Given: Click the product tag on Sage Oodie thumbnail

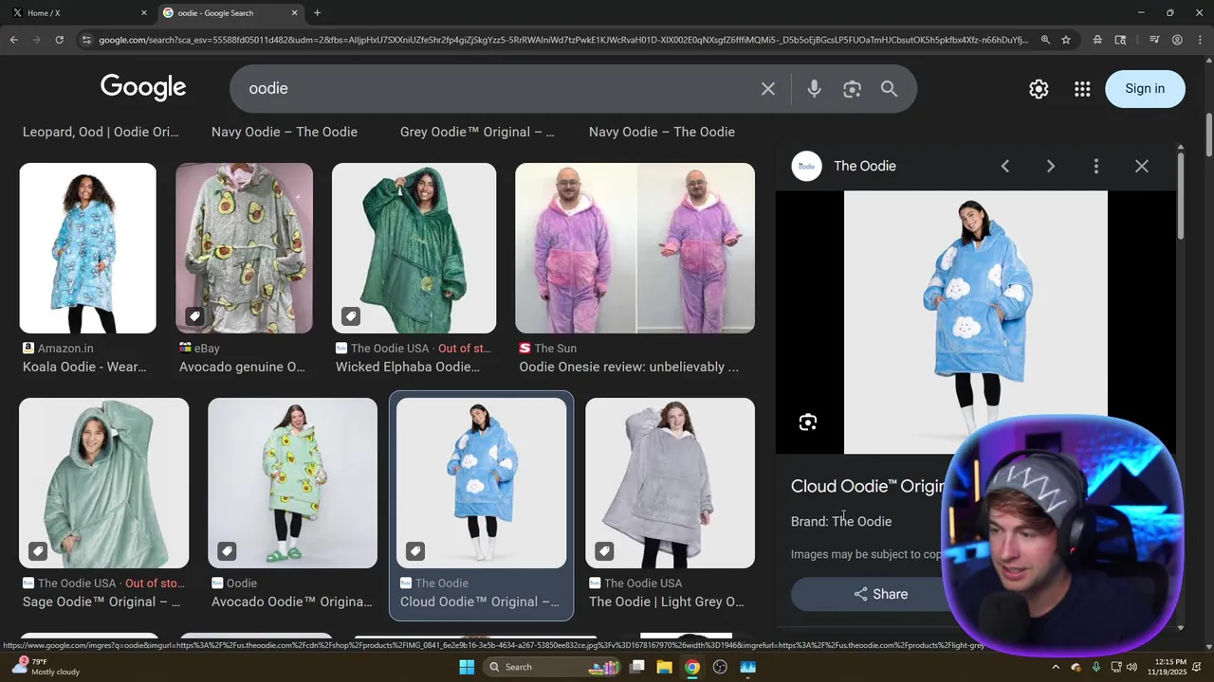Looking at the screenshot, I should pos(38,550).
